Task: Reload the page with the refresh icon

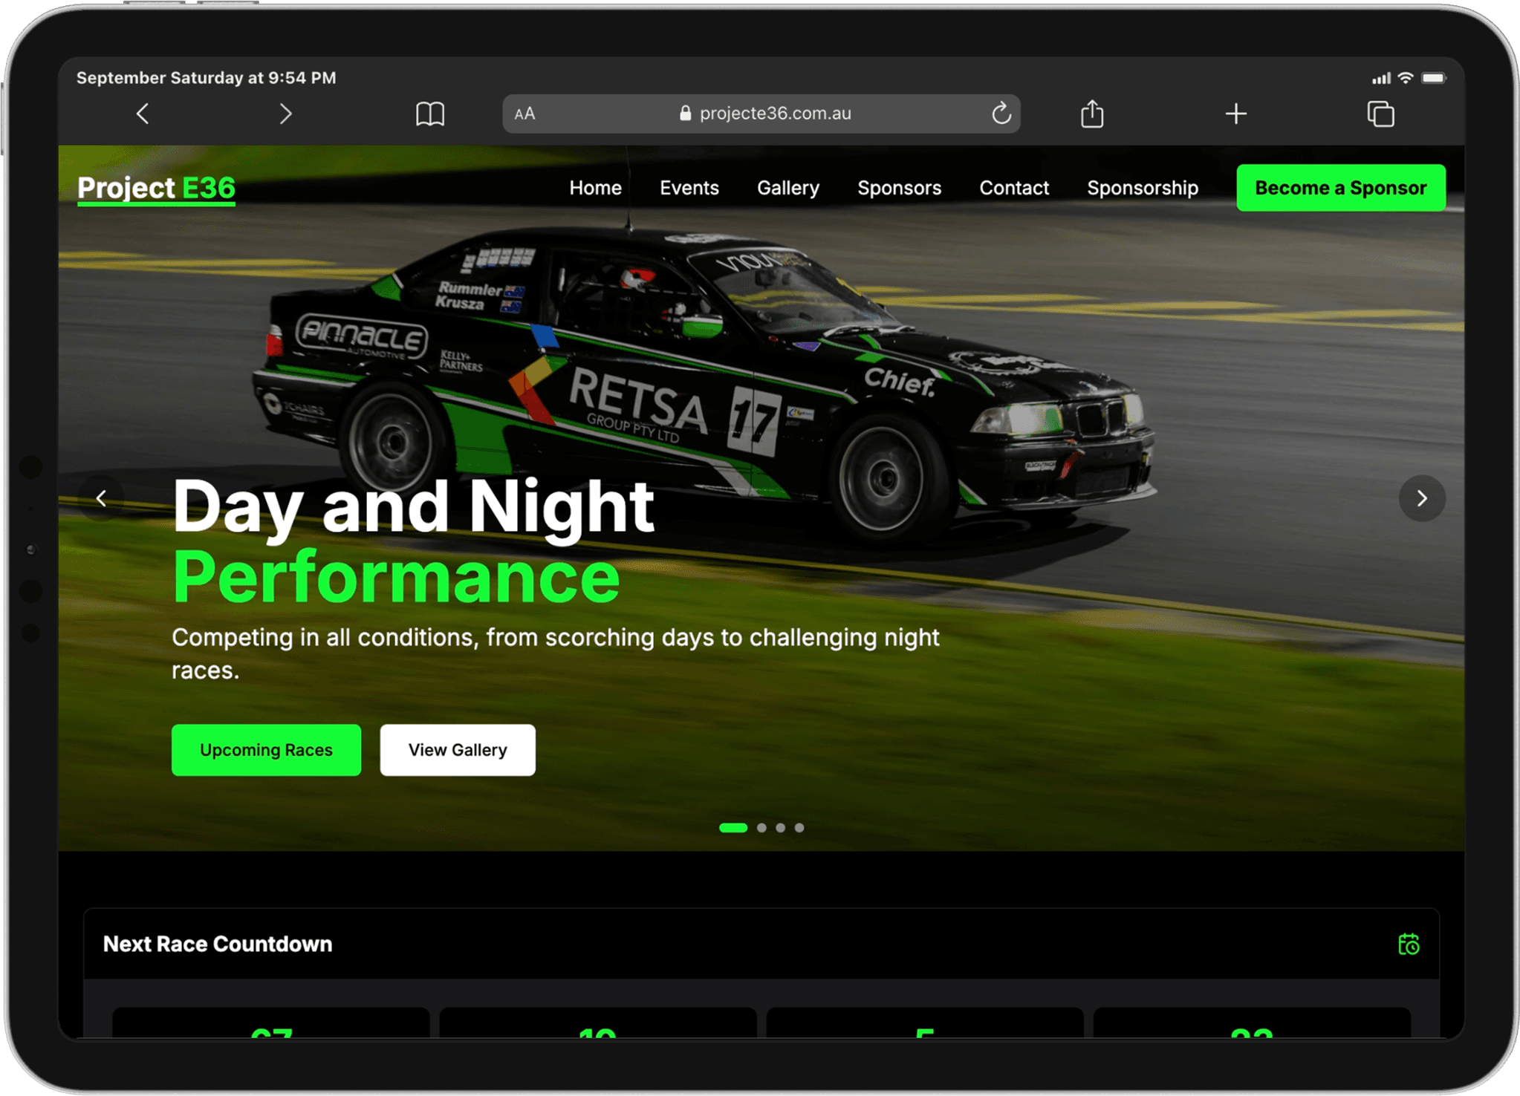Action: pos(1001,114)
